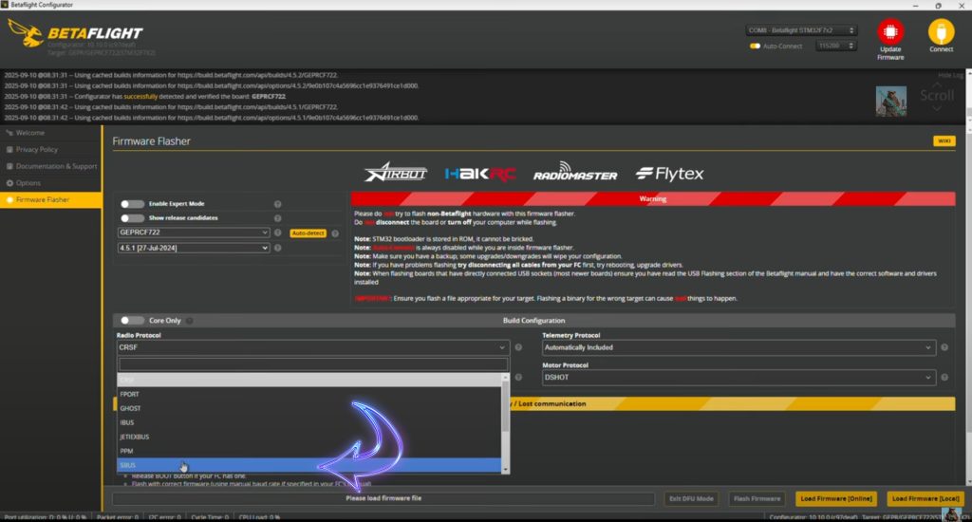Toggle the Core Only switch
The height and width of the screenshot is (522, 972).
[133, 321]
